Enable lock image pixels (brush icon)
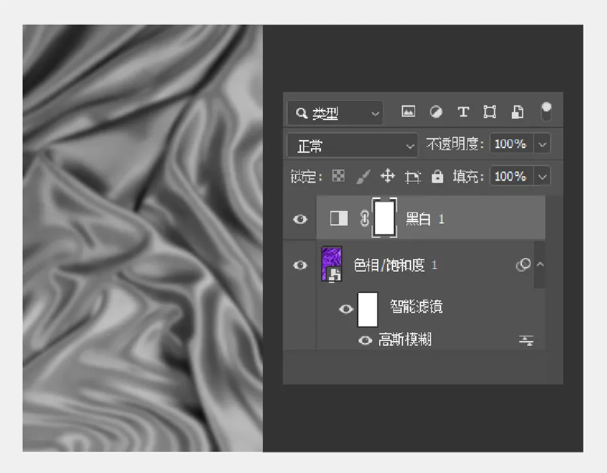The width and height of the screenshot is (607, 473). coord(362,176)
